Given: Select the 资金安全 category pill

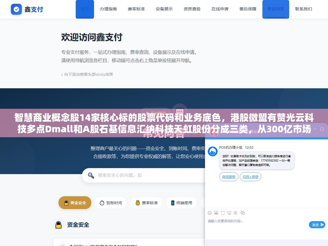Looking at the screenshot, I should tap(75, 203).
